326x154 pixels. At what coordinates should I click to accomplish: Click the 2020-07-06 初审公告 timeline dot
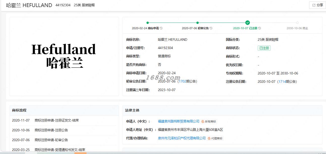coord(197,23)
